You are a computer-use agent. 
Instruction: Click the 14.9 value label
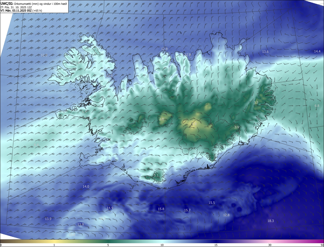(110, 208)
